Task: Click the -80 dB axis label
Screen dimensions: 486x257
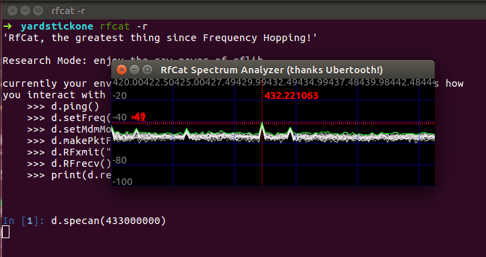Action: point(119,160)
